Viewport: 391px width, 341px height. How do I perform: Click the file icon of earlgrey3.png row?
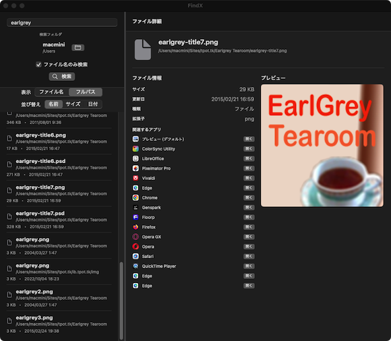(9, 321)
